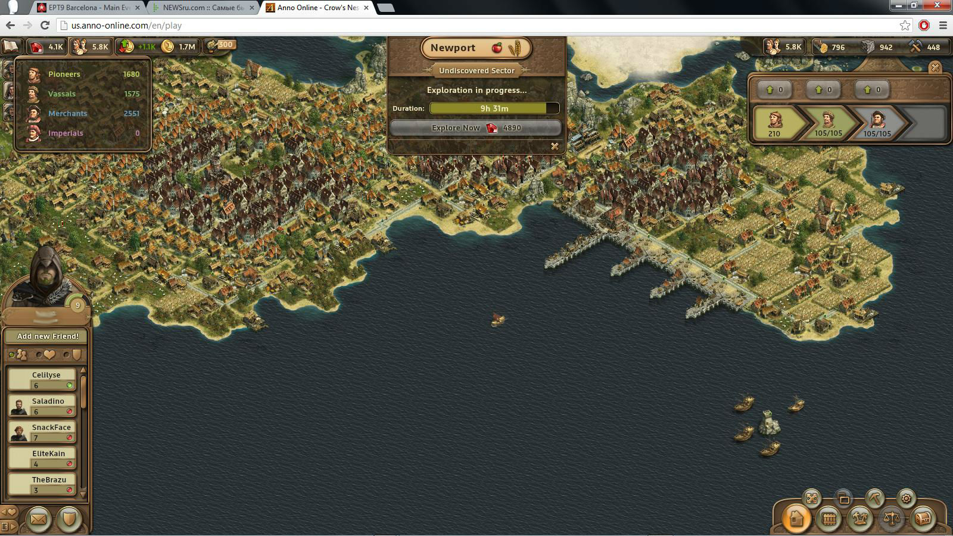Select the Vassals population row
The height and width of the screenshot is (536, 953).
83,94
